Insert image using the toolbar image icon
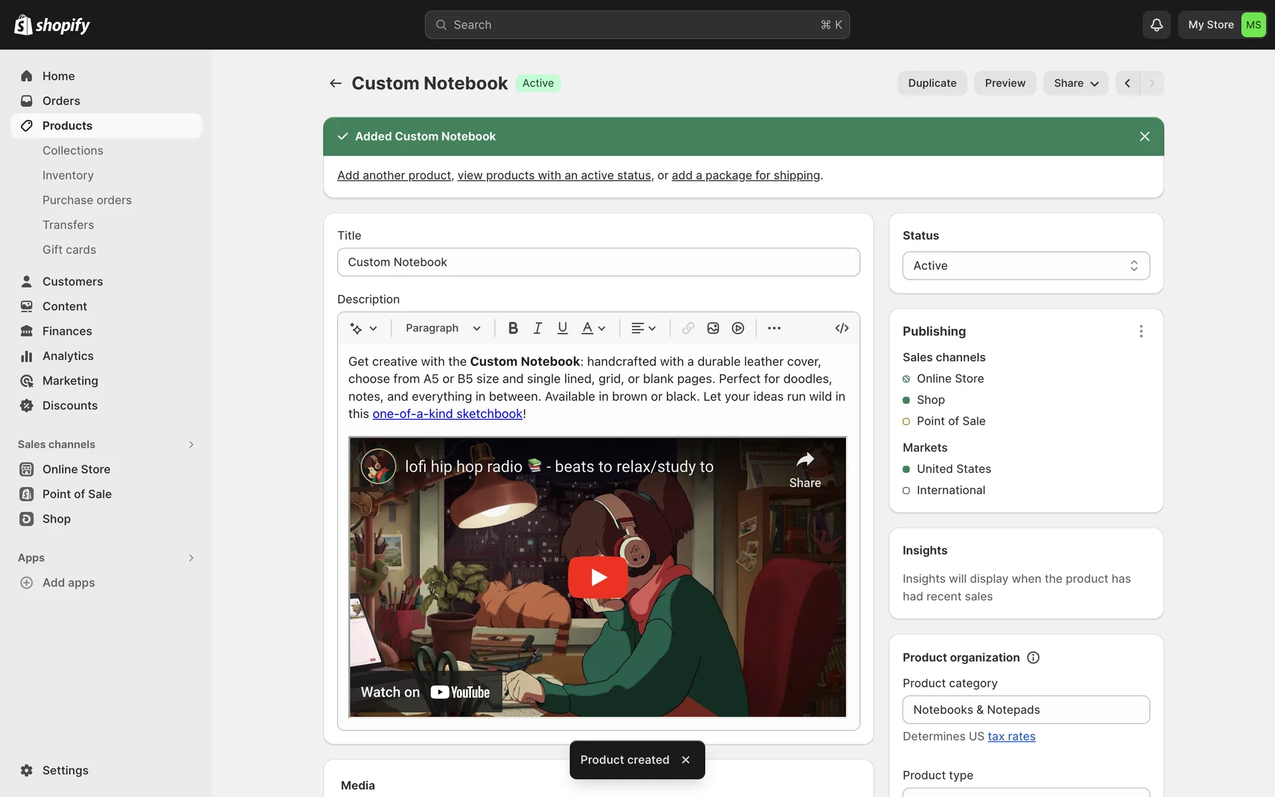 [x=713, y=328]
